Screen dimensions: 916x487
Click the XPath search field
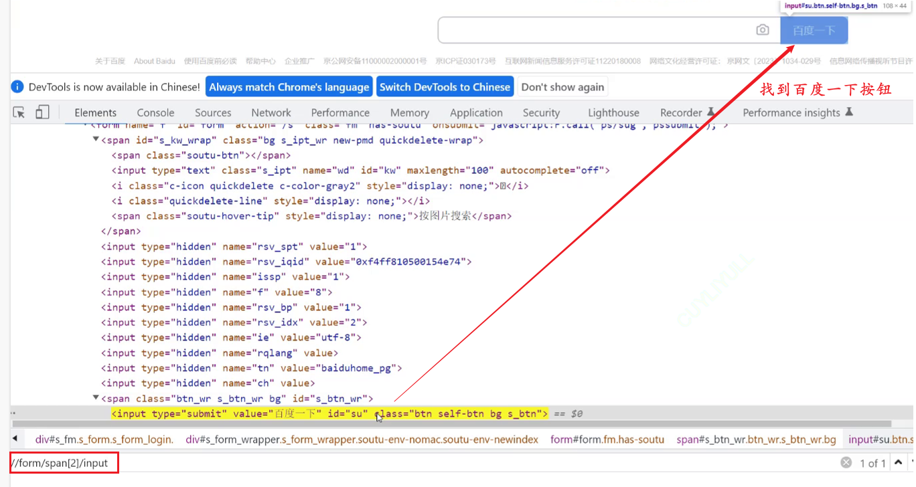pos(422,463)
